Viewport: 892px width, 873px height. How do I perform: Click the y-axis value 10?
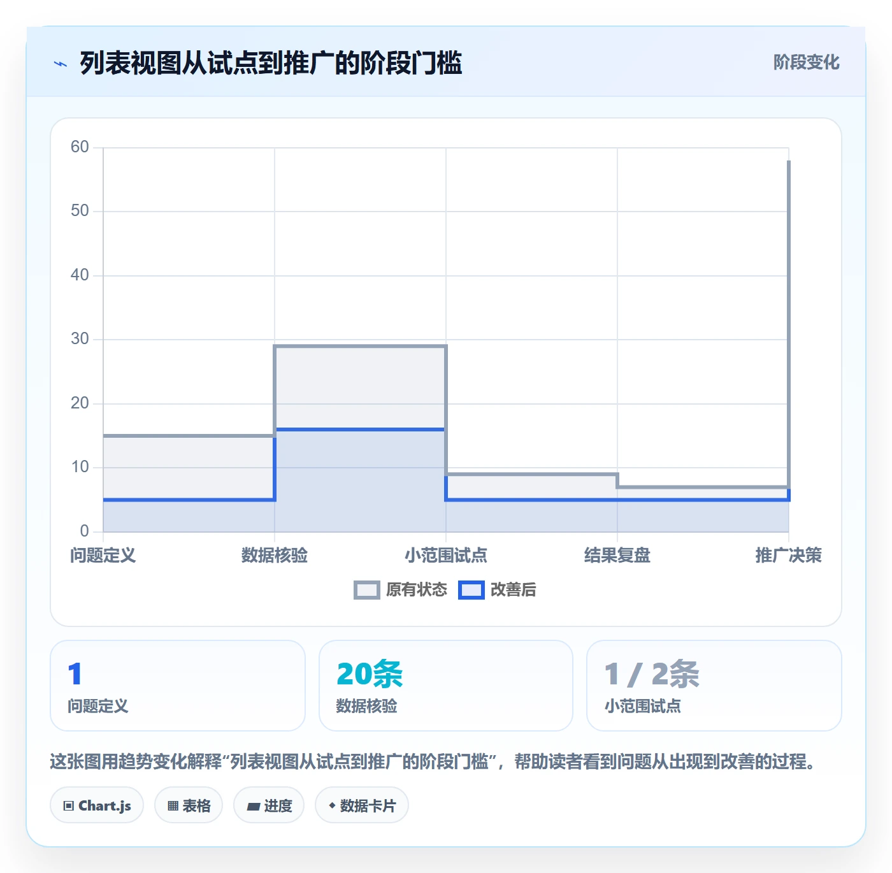coord(80,467)
